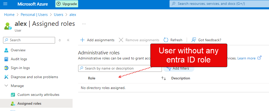
Task: Click Add assignments plus icon
Action: pos(82,40)
